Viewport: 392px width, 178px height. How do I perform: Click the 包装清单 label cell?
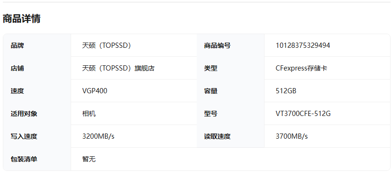(x=37, y=159)
